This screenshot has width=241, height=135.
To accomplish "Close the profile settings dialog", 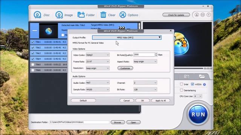I will tap(171, 31).
